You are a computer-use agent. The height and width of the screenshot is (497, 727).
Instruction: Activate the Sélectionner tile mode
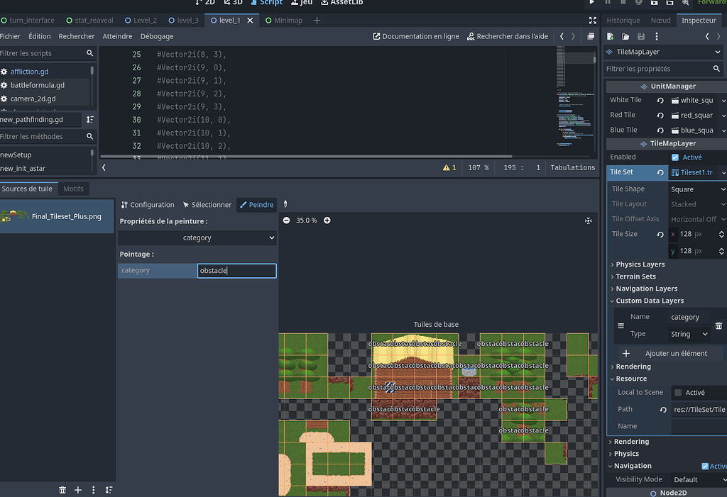[207, 205]
